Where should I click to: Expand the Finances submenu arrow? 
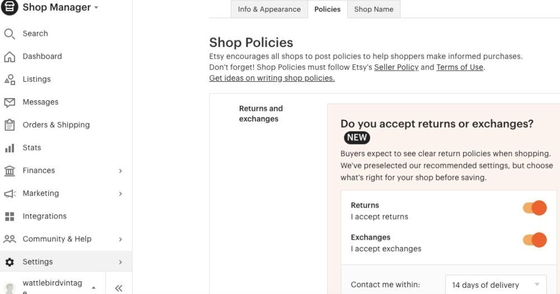coord(120,171)
